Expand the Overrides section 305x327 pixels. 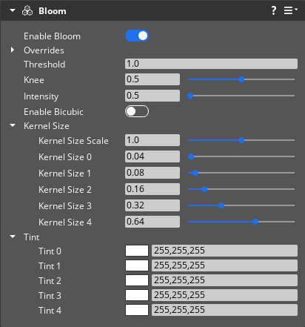click(13, 50)
